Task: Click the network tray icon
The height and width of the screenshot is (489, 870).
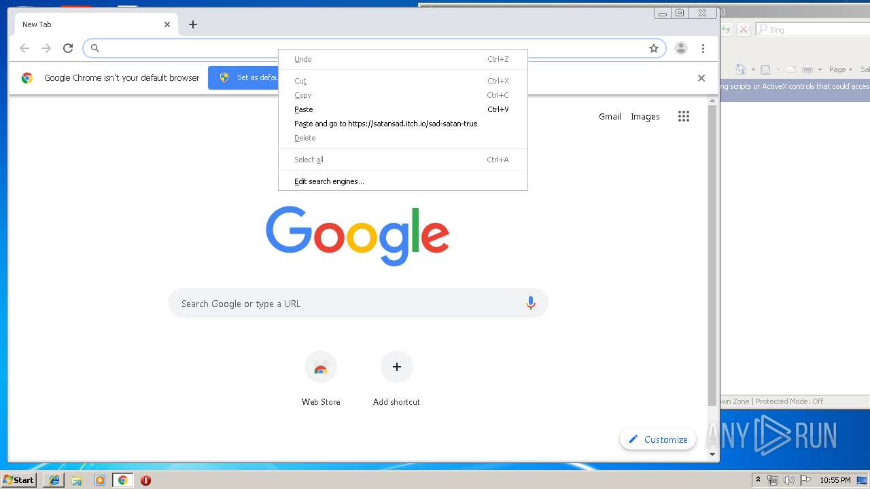Action: [773, 480]
